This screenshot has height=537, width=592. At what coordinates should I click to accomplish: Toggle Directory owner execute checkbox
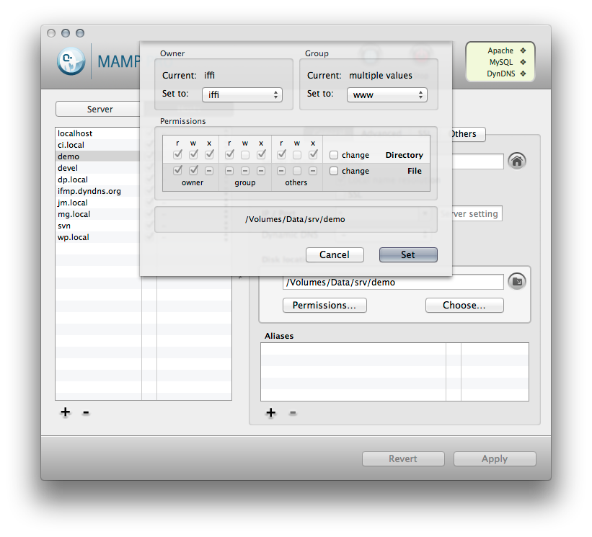[209, 155]
